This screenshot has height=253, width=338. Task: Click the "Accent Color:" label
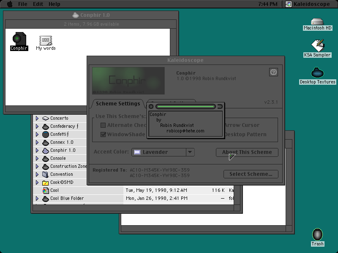112,152
